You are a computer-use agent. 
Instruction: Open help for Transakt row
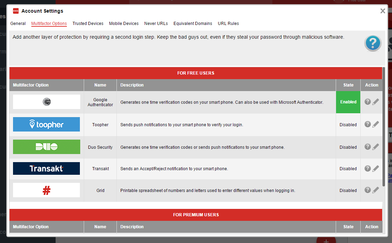click(x=367, y=168)
